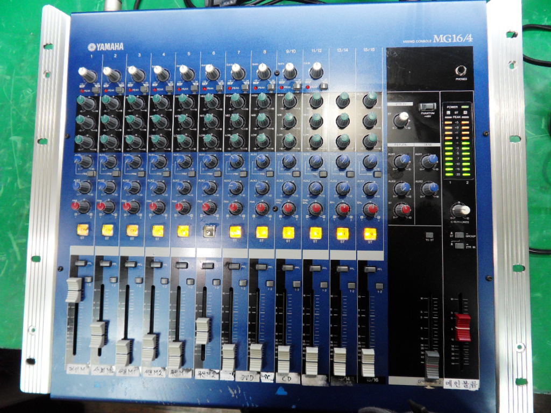
Task: Click the handwritten CD label
Action: tap(287, 379)
